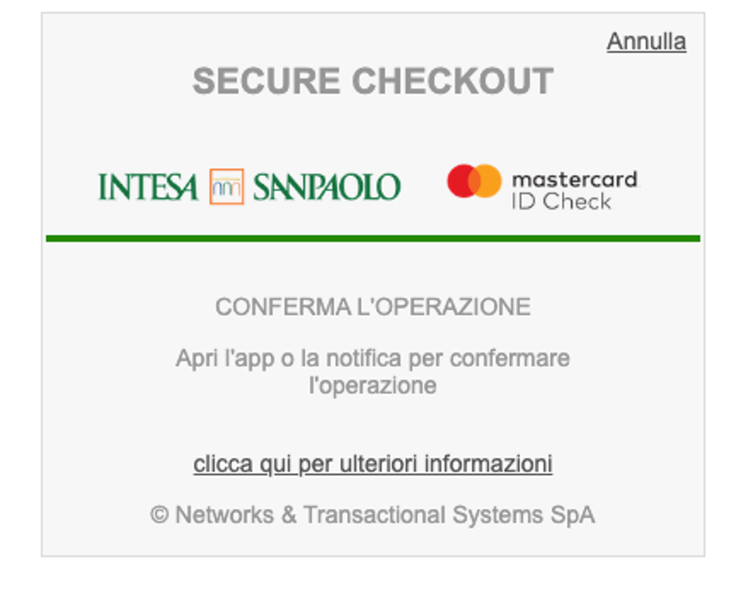748x615 pixels.
Task: Click the 'l'operazione' second instruction line
Action: [372, 385]
